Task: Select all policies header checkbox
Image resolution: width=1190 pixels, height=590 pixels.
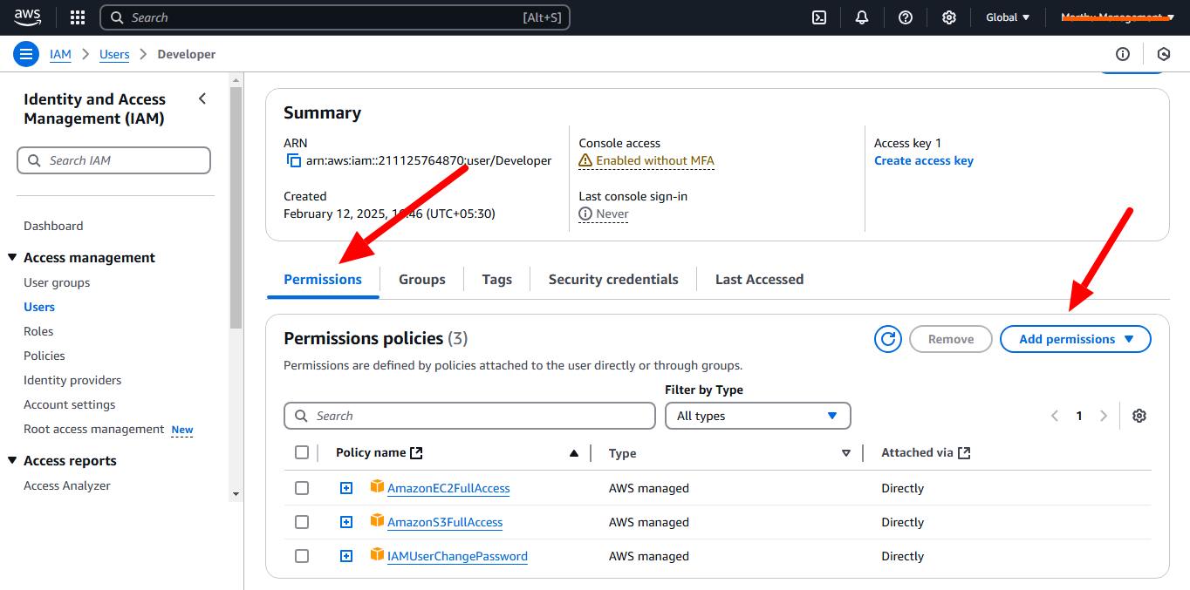Action: click(x=302, y=452)
